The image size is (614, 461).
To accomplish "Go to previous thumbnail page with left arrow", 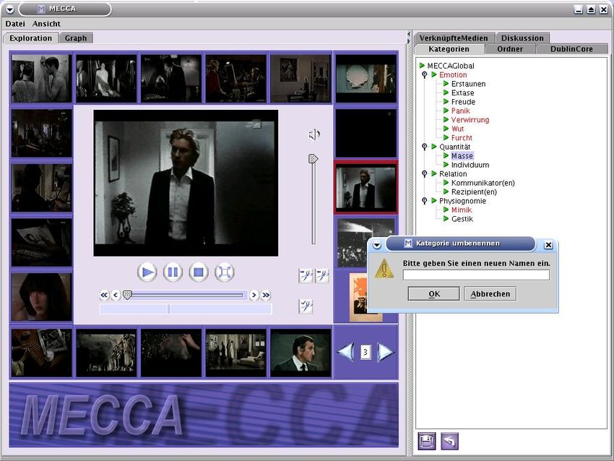I will [346, 351].
